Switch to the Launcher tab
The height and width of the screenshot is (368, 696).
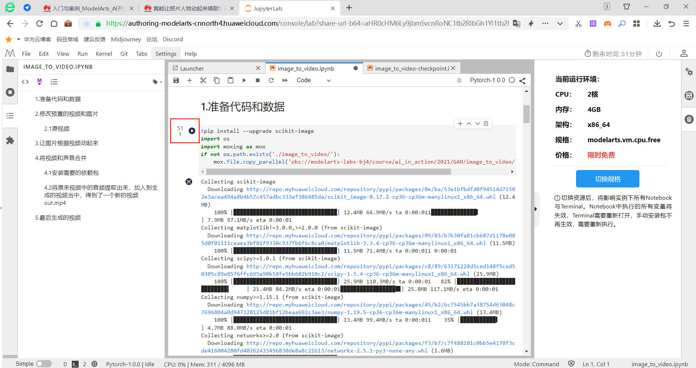[217, 68]
